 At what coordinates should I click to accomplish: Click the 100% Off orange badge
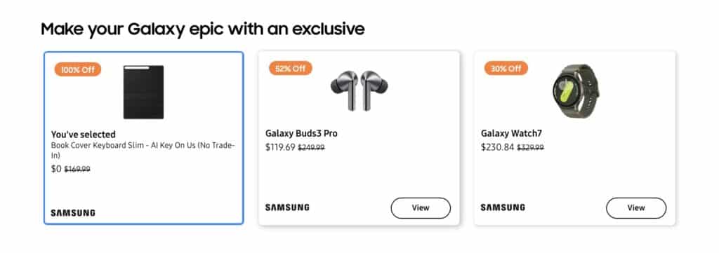tap(77, 69)
